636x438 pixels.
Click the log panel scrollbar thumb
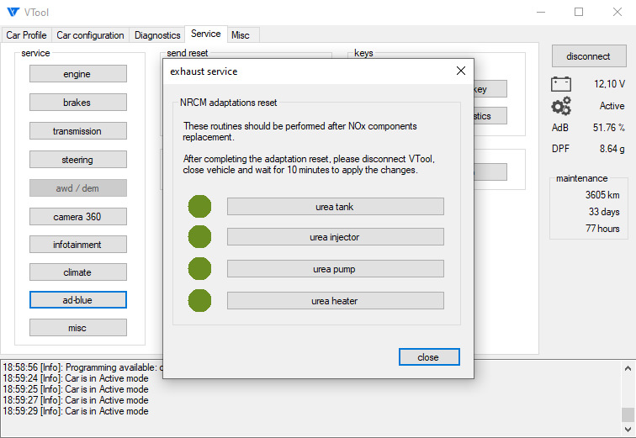click(628, 414)
